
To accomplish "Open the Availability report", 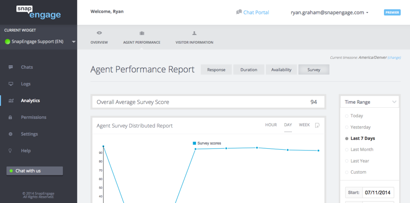I will pos(281,70).
